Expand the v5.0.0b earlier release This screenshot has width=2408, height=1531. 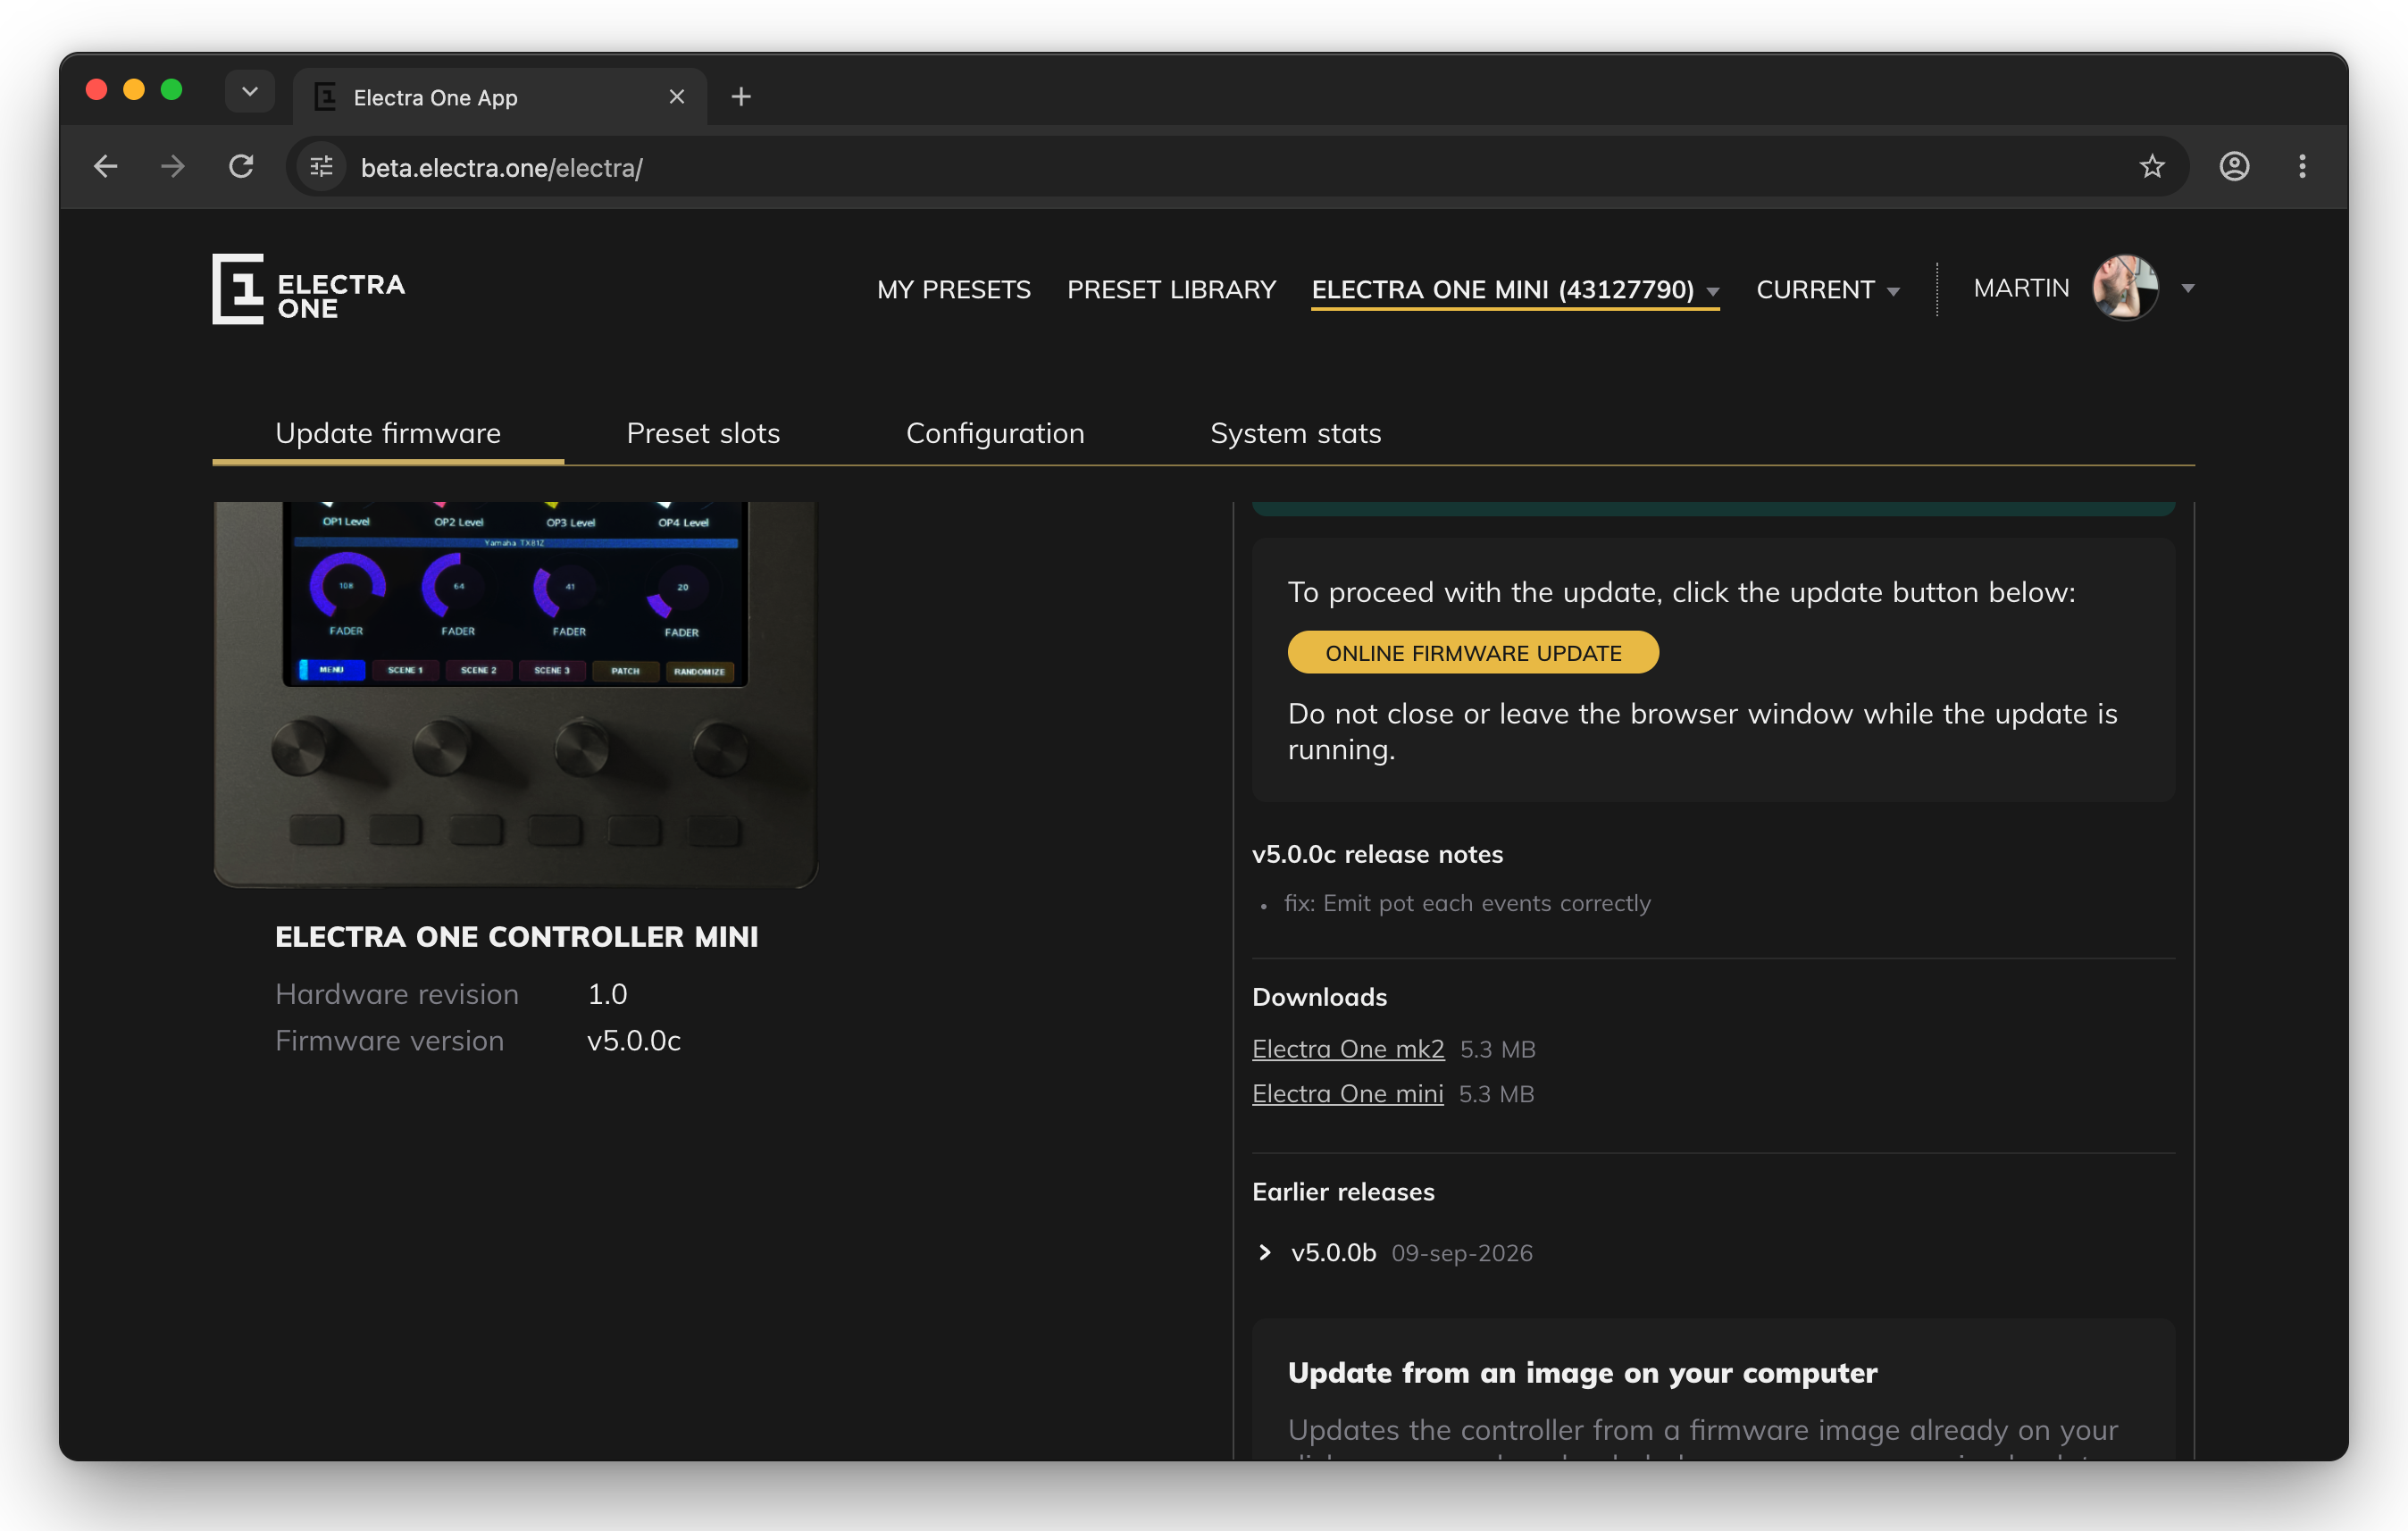tap(1265, 1252)
